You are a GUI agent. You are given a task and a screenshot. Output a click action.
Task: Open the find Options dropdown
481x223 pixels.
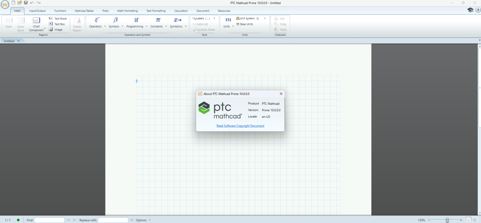[x=143, y=220]
